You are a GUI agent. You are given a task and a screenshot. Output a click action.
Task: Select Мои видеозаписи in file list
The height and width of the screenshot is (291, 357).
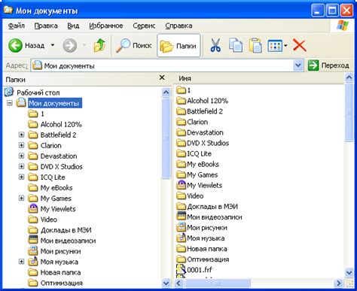tap(209, 217)
